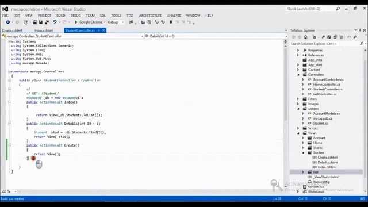Click the Redo toolbar icon

64,22
